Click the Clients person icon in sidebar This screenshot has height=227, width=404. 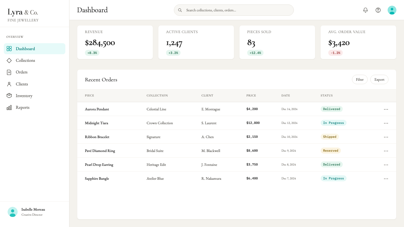pos(9,84)
